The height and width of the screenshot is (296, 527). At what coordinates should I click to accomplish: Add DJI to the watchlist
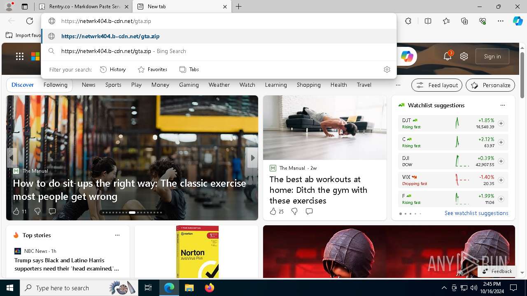coord(501,161)
